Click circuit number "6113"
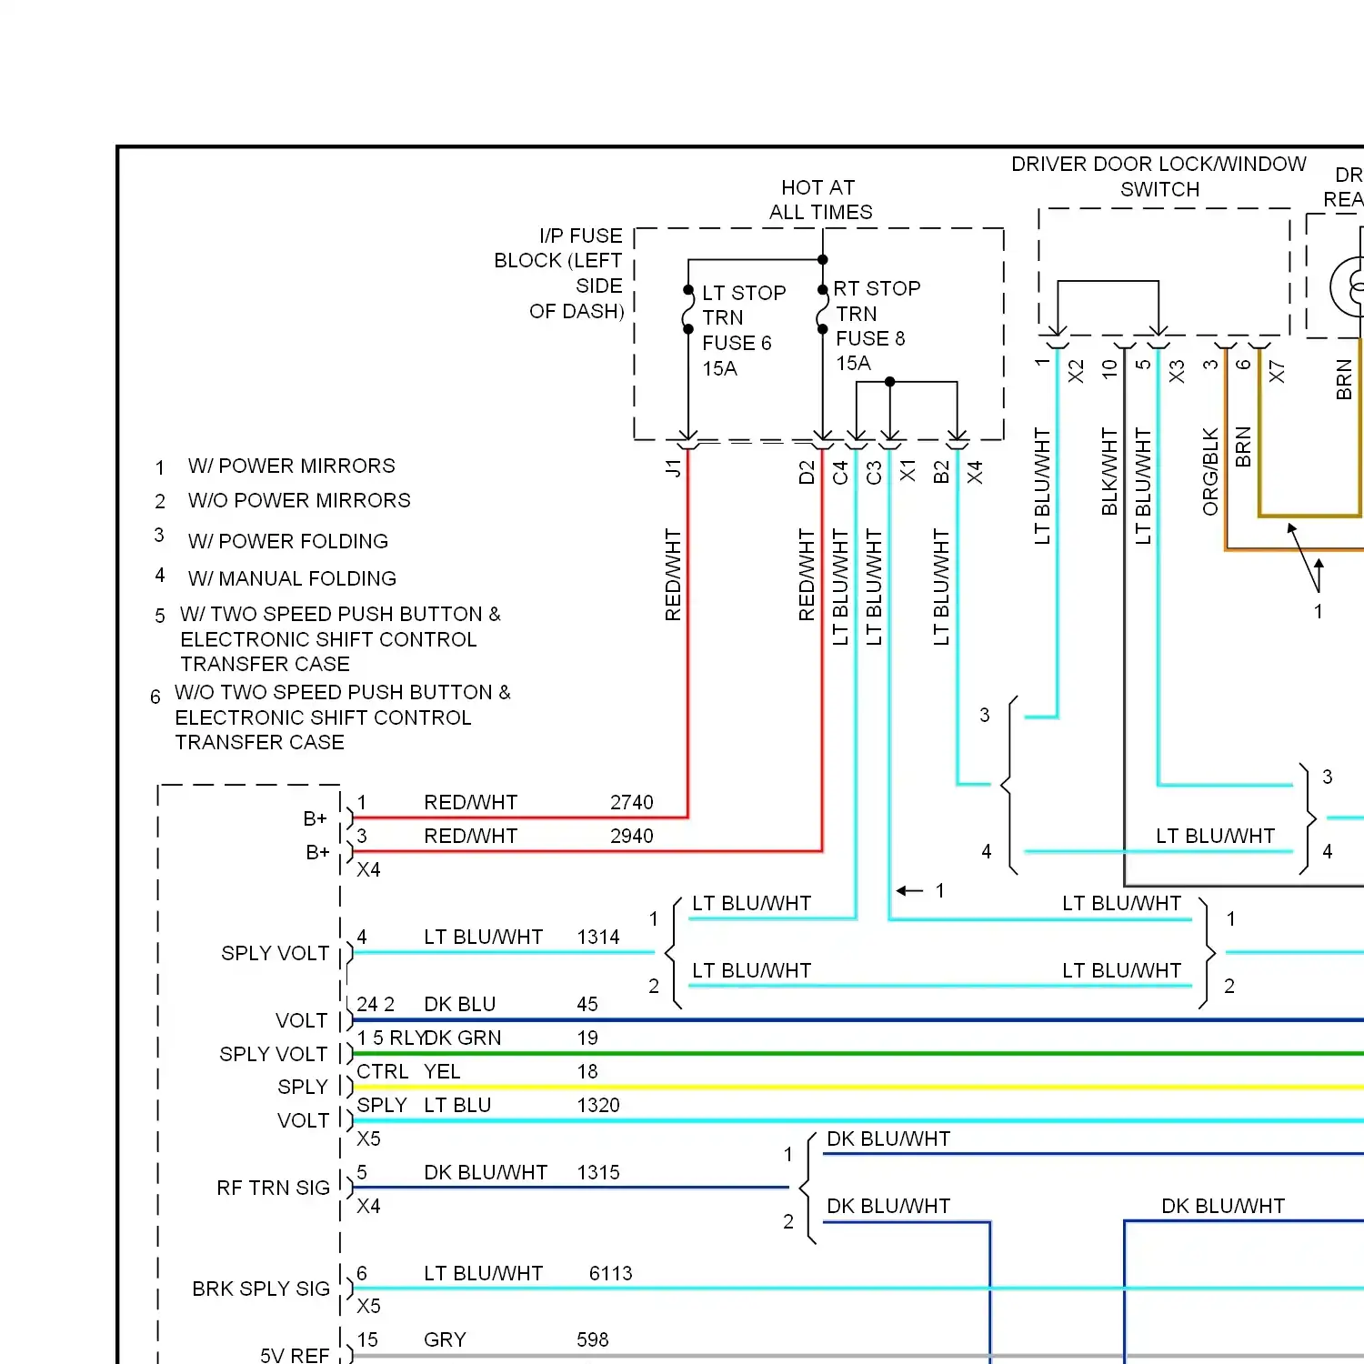Image resolution: width=1364 pixels, height=1364 pixels. click(611, 1274)
